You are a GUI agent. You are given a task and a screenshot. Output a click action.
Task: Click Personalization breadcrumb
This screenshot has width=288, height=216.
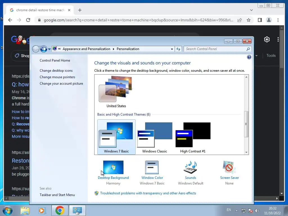point(128,49)
